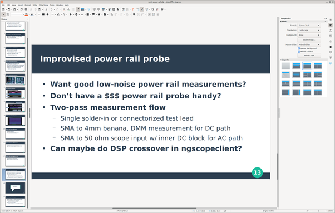Image resolution: width=335 pixels, height=213 pixels.
Task: Click the Insert Text Box icon
Action: coord(123,9)
